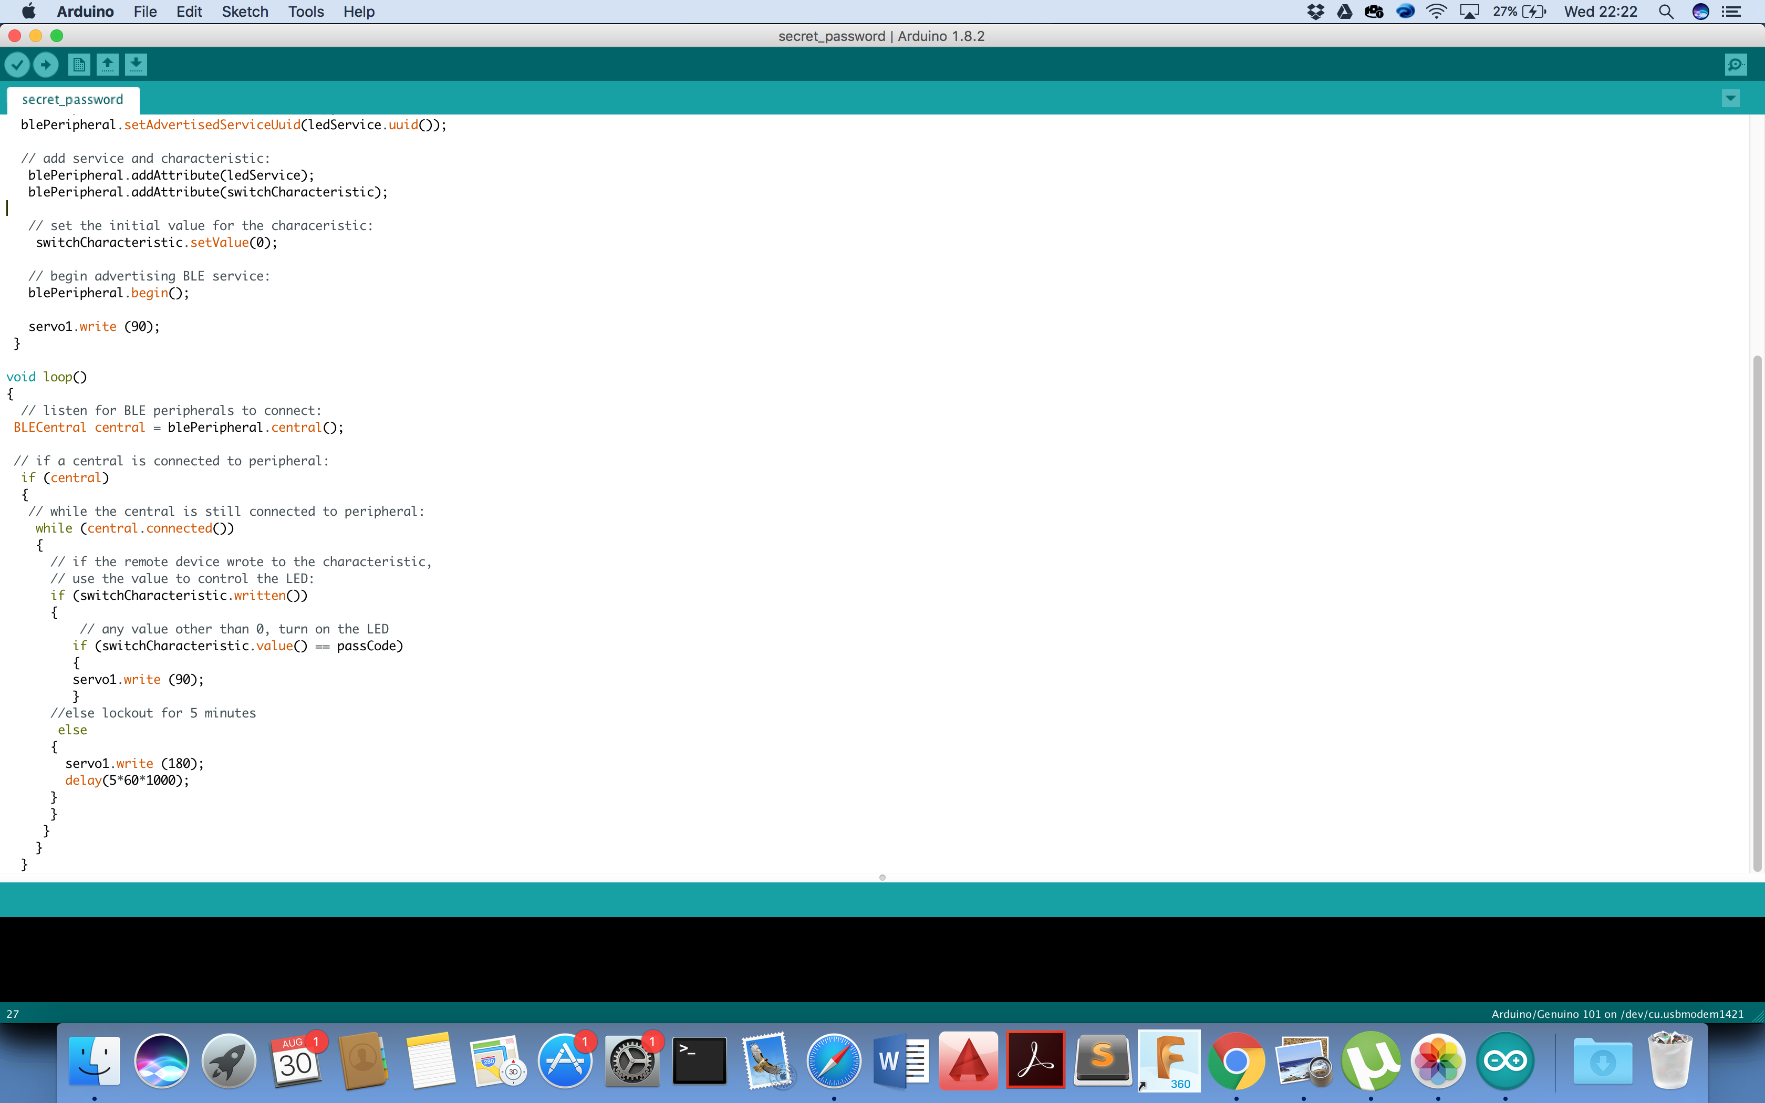This screenshot has height=1103, width=1765.
Task: Open Spotlight search magnifier
Action: click(x=1666, y=12)
